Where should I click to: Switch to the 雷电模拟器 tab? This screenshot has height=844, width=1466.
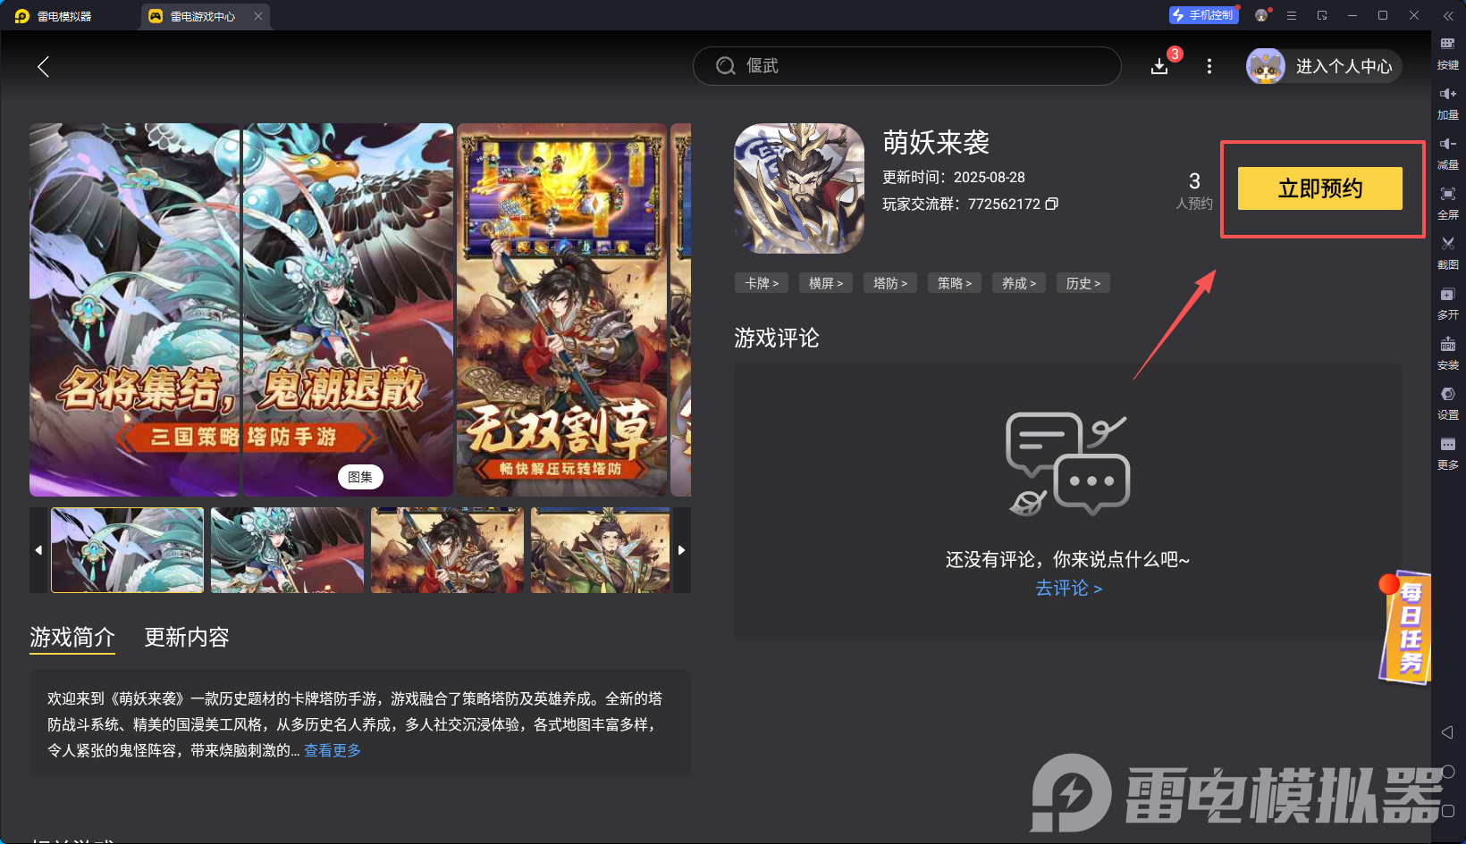pos(54,16)
